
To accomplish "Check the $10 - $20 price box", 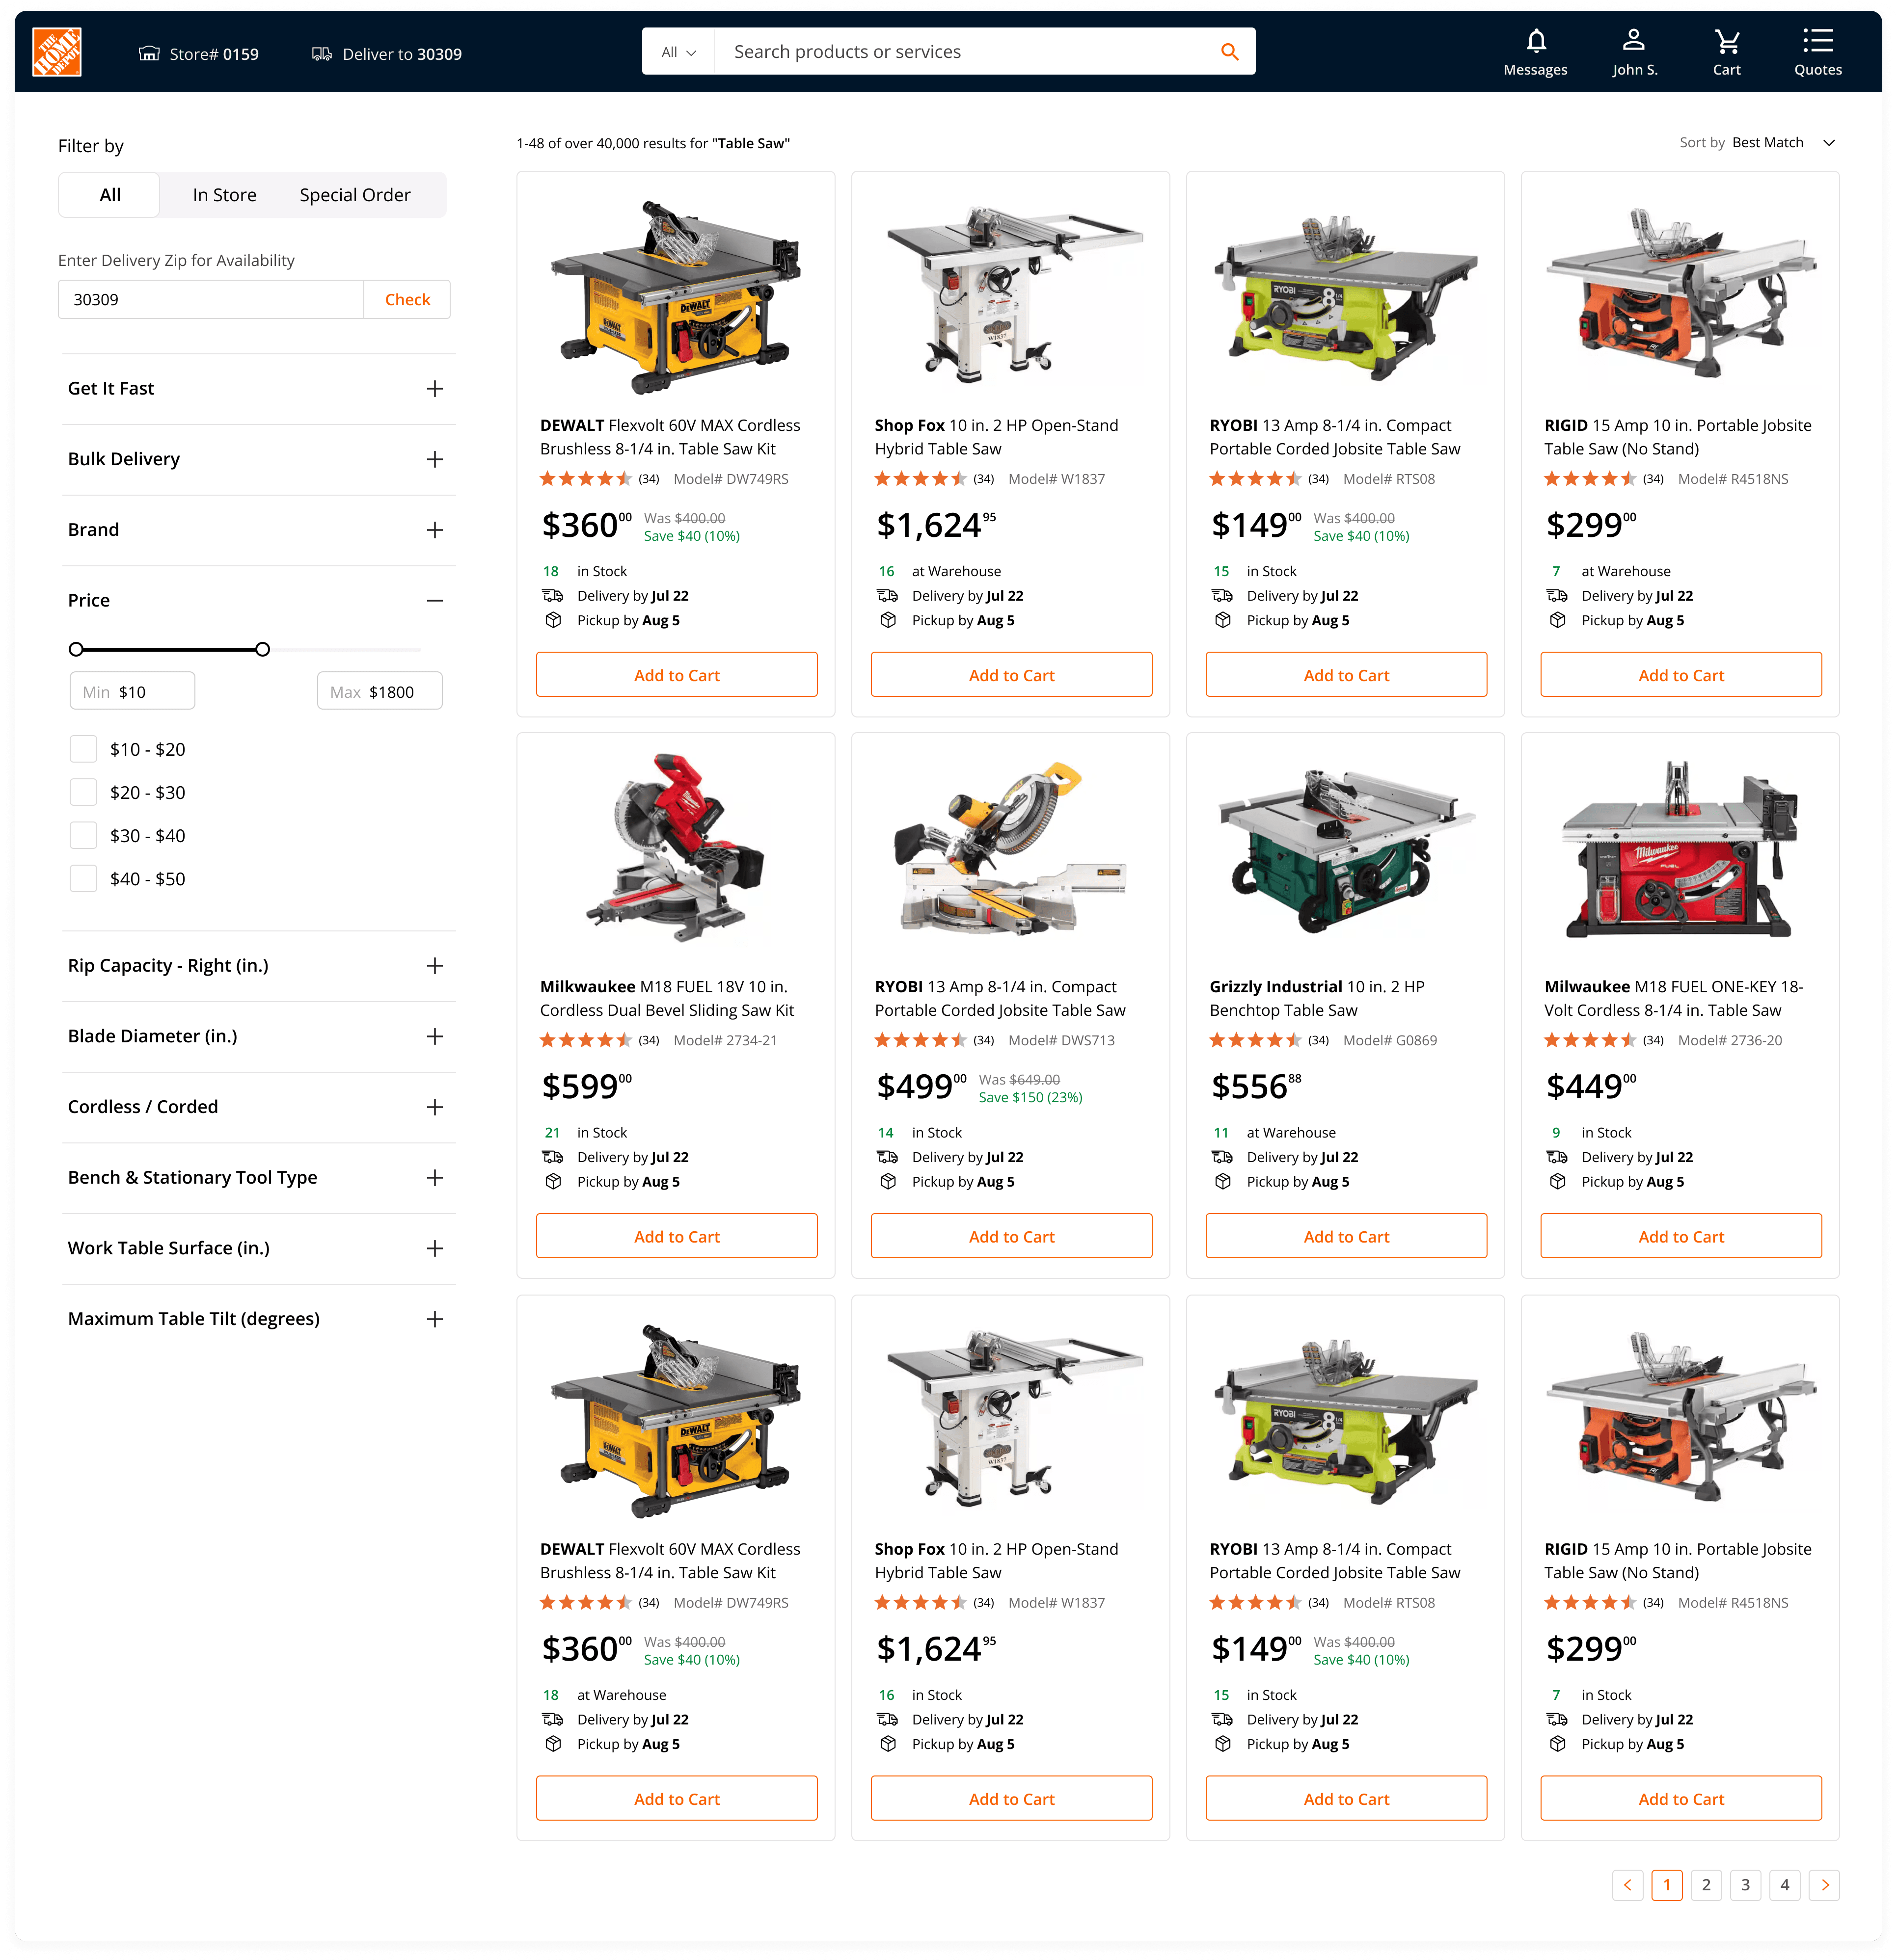I will click(x=84, y=749).
